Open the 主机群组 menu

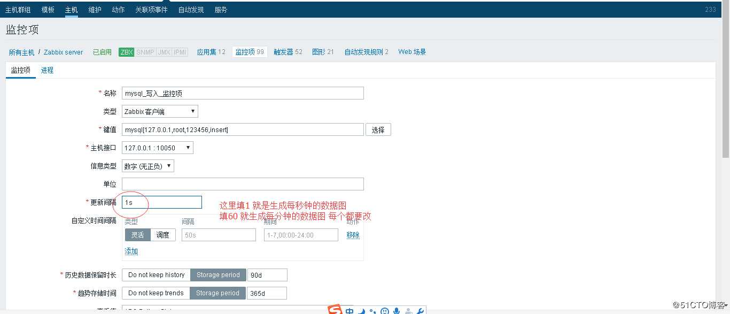pyautogui.click(x=18, y=10)
